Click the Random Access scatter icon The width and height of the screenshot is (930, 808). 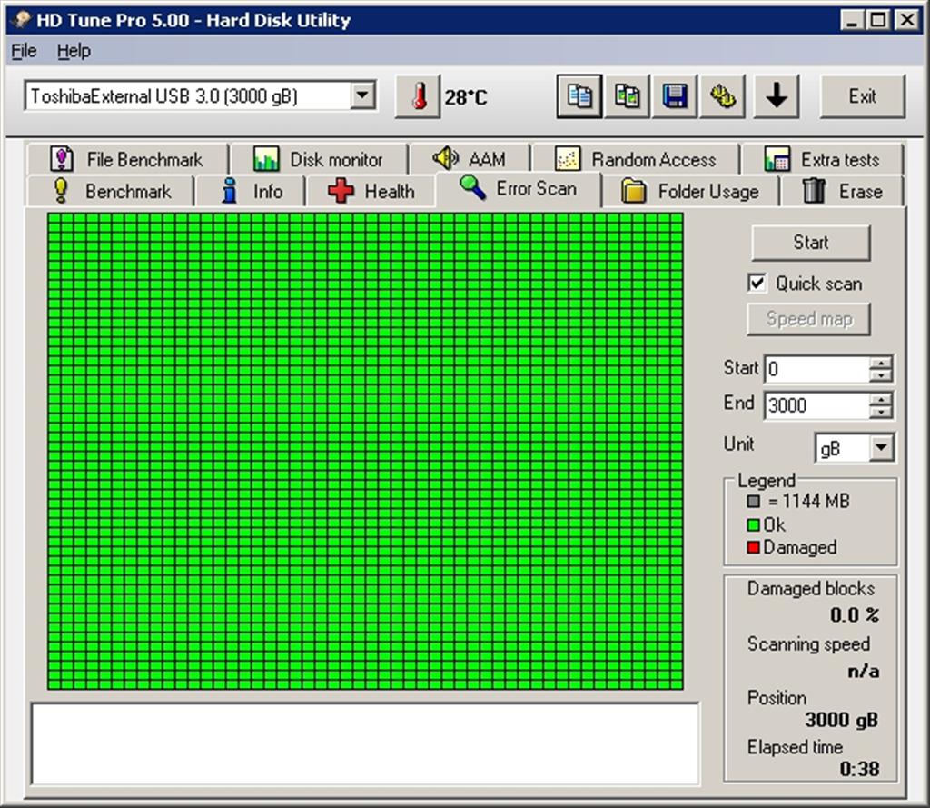pyautogui.click(x=567, y=159)
